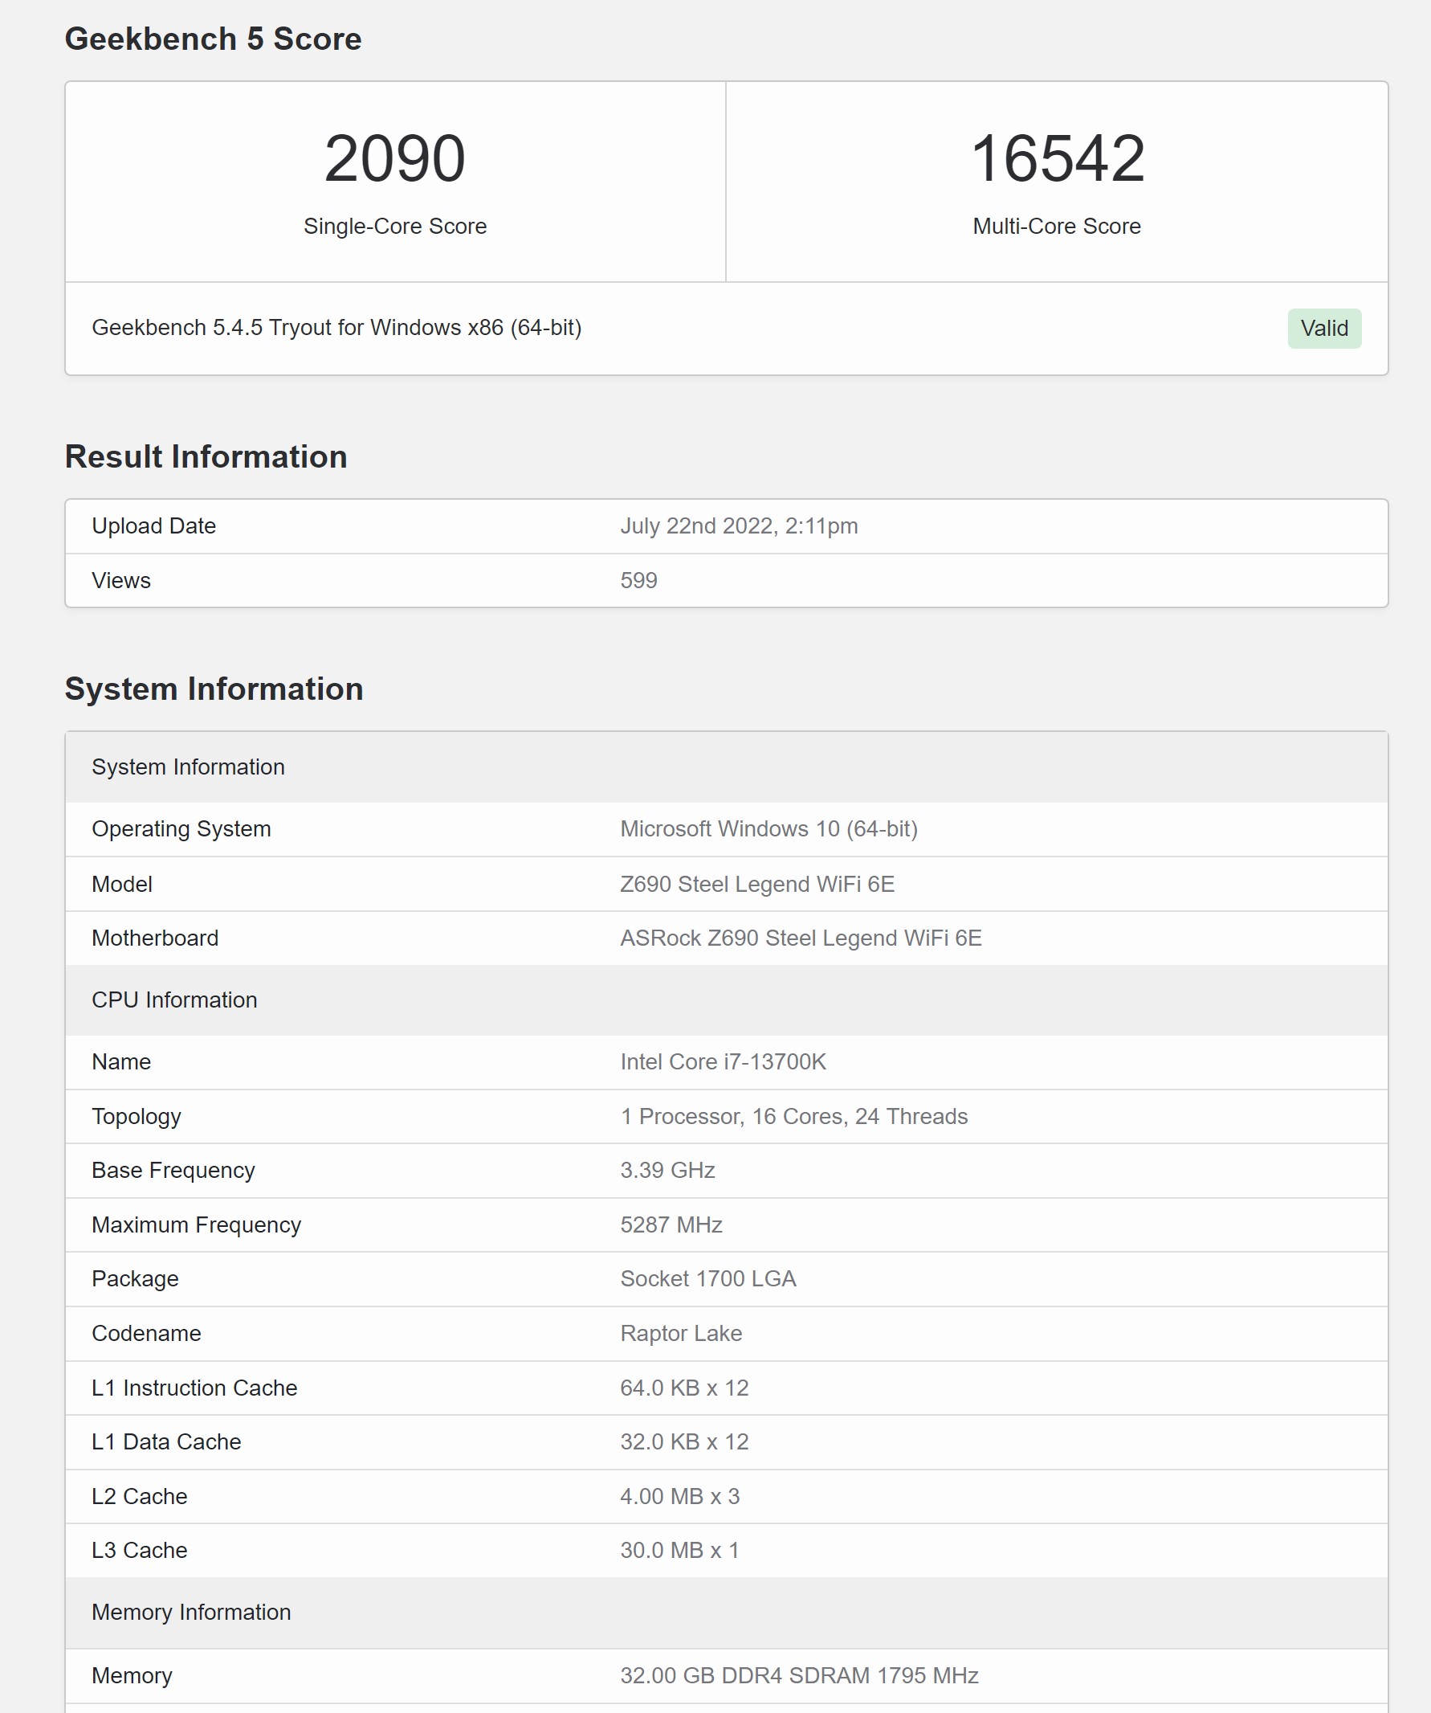Click the L1 Instruction Cache label
This screenshot has height=1713, width=1431.
[x=194, y=1388]
